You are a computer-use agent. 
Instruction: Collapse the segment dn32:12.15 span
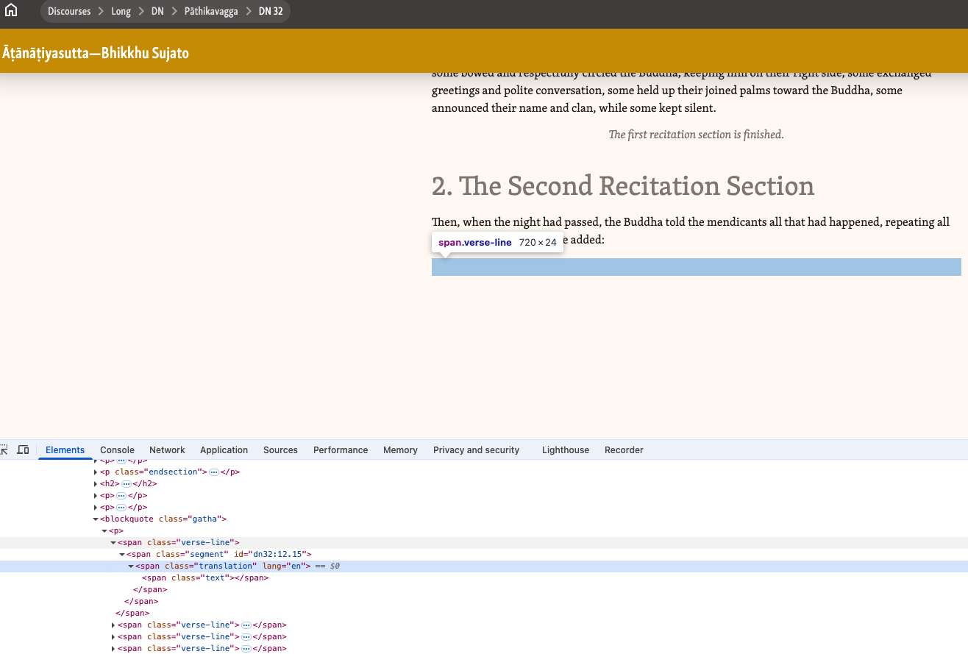(122, 555)
